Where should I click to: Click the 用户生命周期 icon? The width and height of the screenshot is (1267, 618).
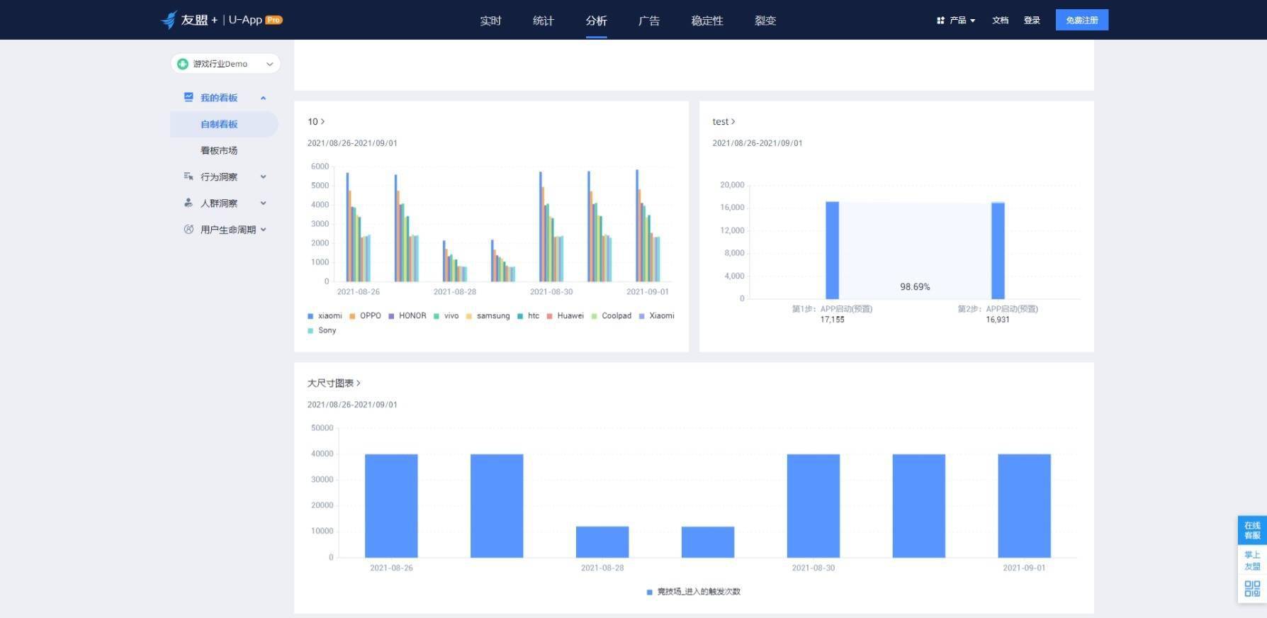click(x=188, y=229)
